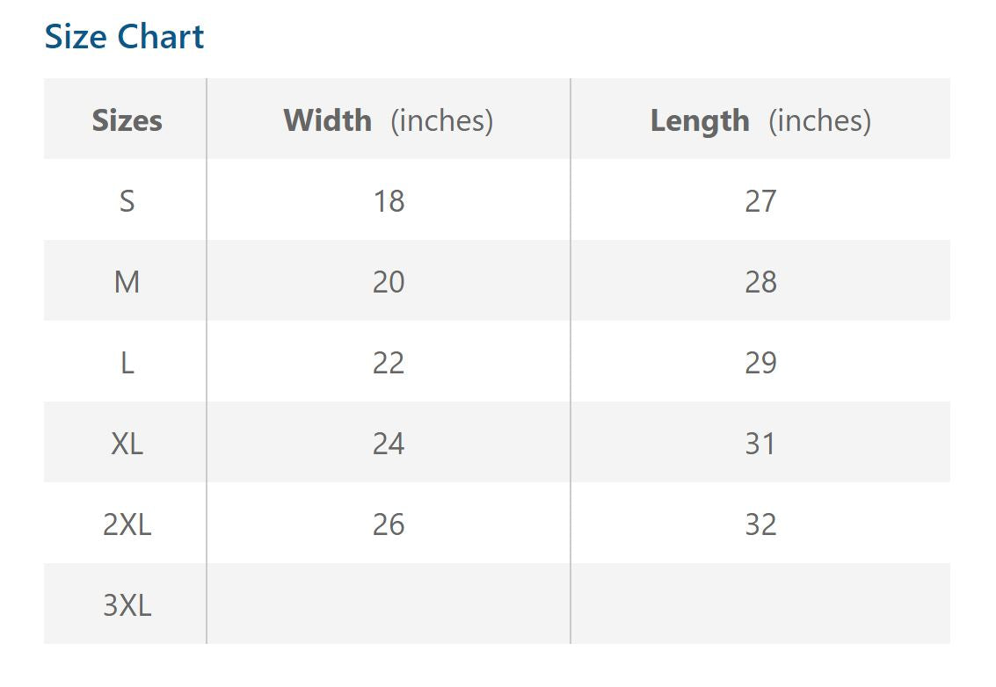996x687 pixels.
Task: Click width value 24 for size XL
Action: [x=388, y=444]
